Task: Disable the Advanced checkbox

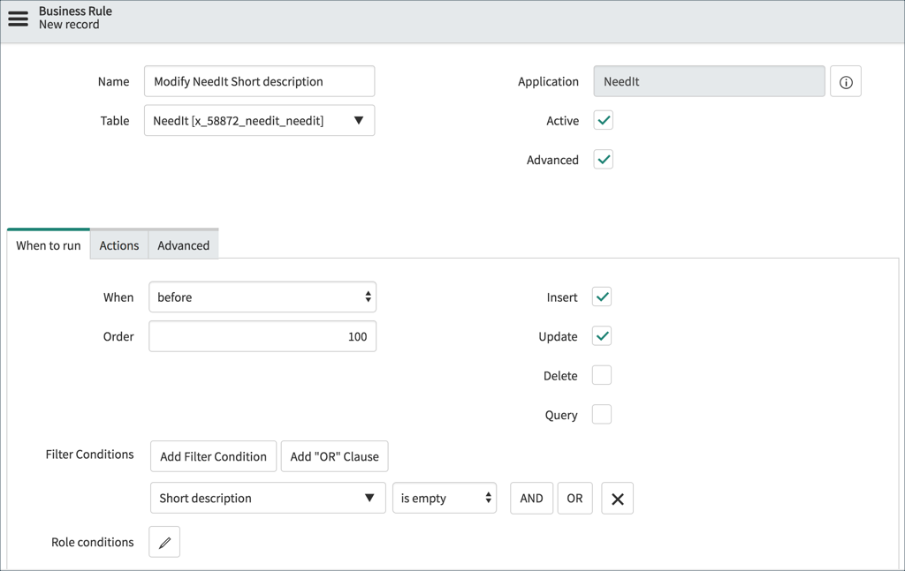Action: coord(602,160)
